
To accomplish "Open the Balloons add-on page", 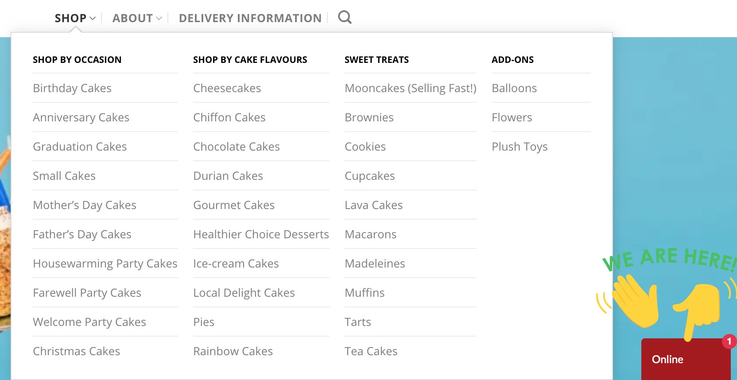I will click(514, 88).
